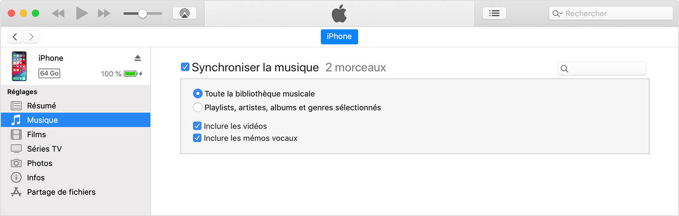Click the AirPlay icon button

[185, 13]
